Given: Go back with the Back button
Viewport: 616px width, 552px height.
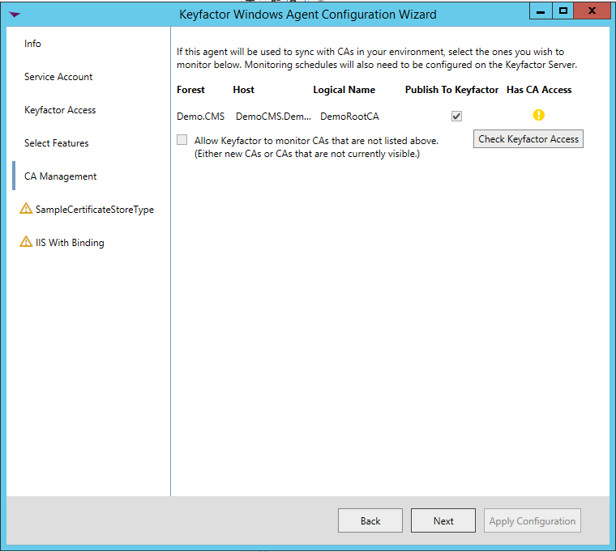Looking at the screenshot, I should coord(370,520).
